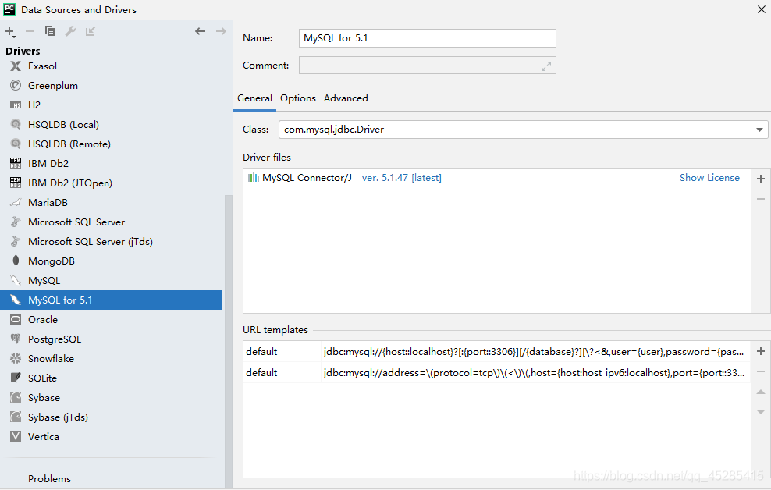Add a driver file with plus

[x=761, y=179]
